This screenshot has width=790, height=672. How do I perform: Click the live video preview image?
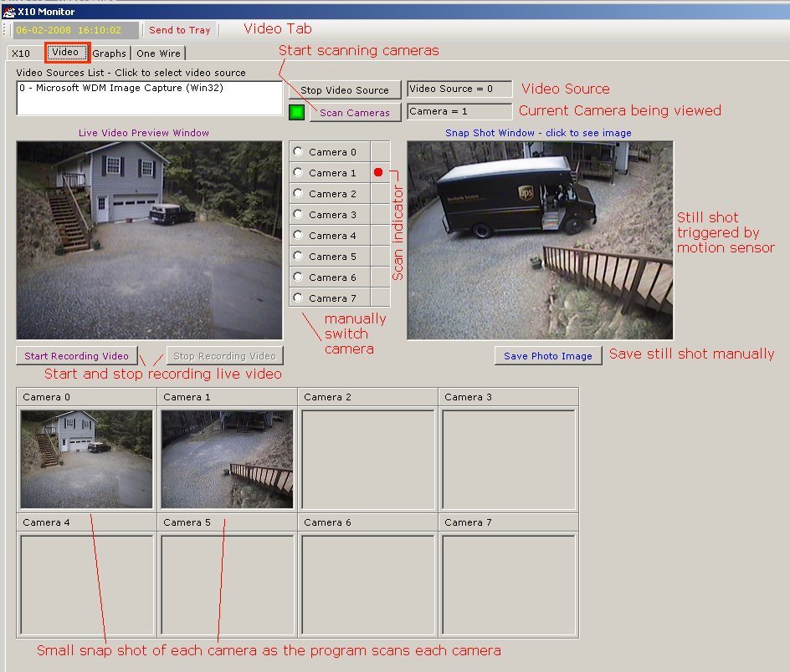(x=149, y=240)
